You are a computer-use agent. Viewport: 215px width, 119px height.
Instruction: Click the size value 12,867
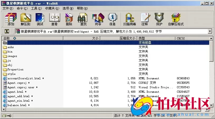[x=94, y=83]
